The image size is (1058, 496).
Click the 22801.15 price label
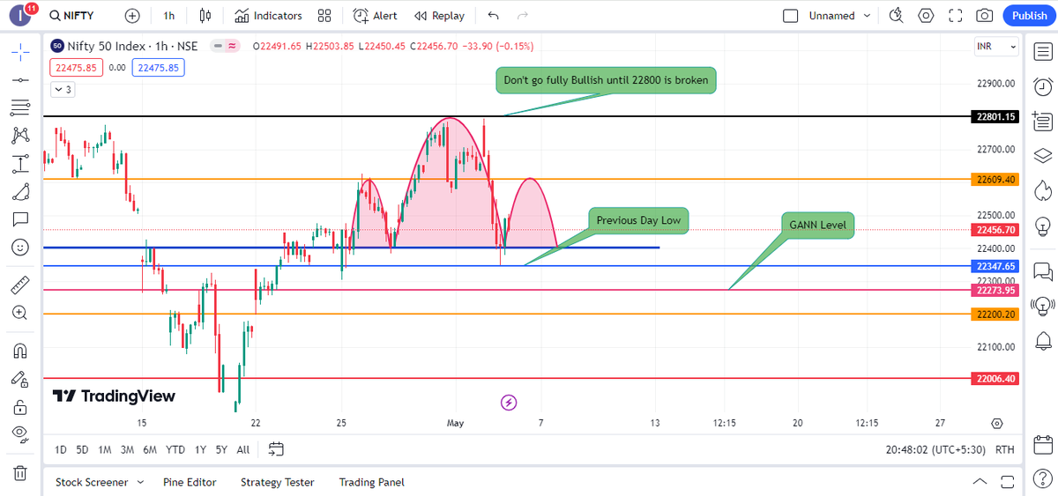click(995, 116)
